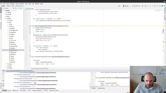166x93 pixels.
Task: Select choices.py in project tree
Action: tap(13, 44)
